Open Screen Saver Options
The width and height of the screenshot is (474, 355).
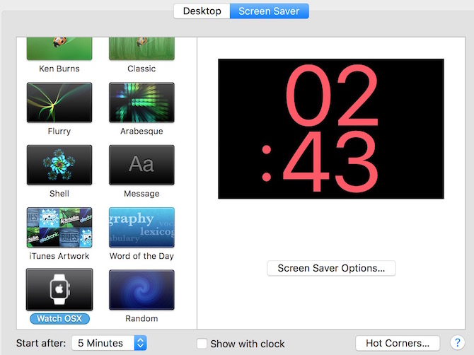[331, 268]
